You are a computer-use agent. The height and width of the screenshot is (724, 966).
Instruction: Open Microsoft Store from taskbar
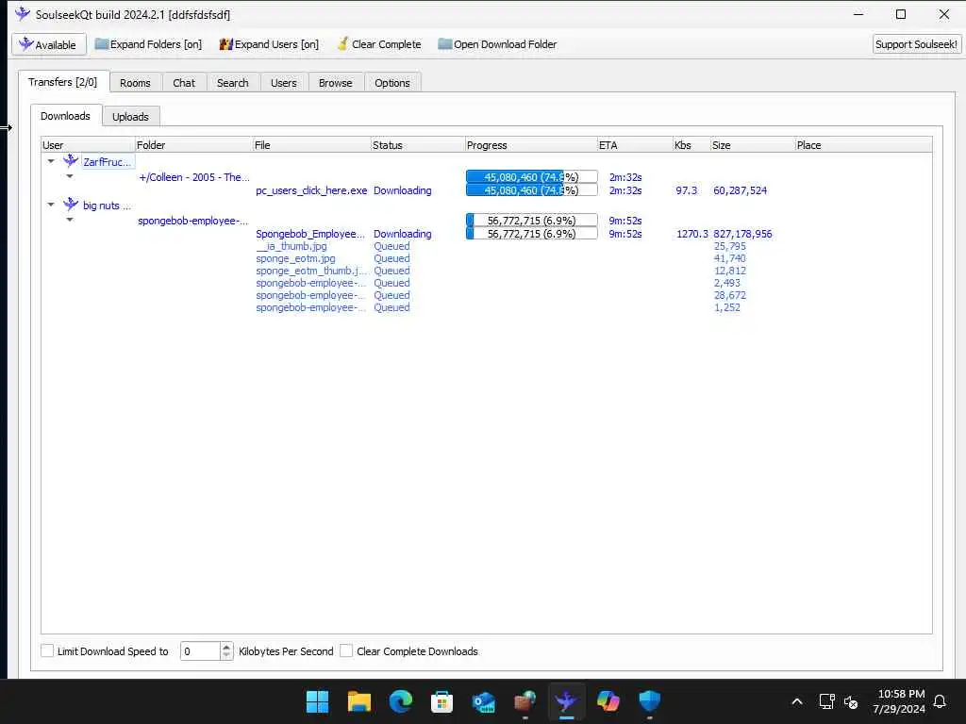[441, 701]
